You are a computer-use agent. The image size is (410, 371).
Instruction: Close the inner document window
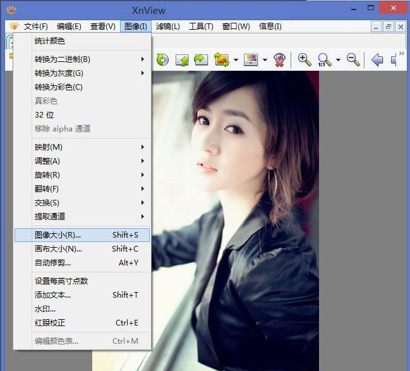pos(401,27)
